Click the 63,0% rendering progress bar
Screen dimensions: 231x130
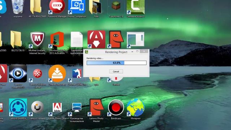point(117,63)
